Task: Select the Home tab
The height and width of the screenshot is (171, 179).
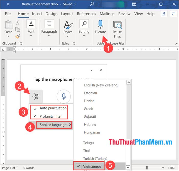Action: coord(23,14)
